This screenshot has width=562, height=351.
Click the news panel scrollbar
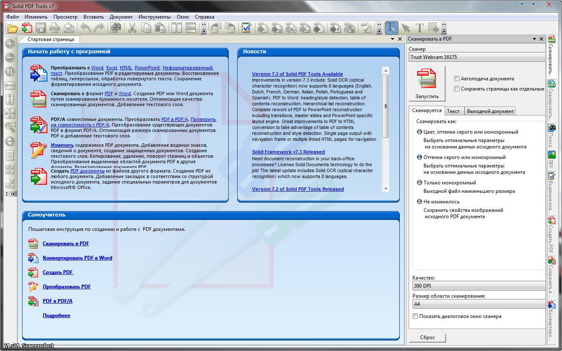pos(385,129)
